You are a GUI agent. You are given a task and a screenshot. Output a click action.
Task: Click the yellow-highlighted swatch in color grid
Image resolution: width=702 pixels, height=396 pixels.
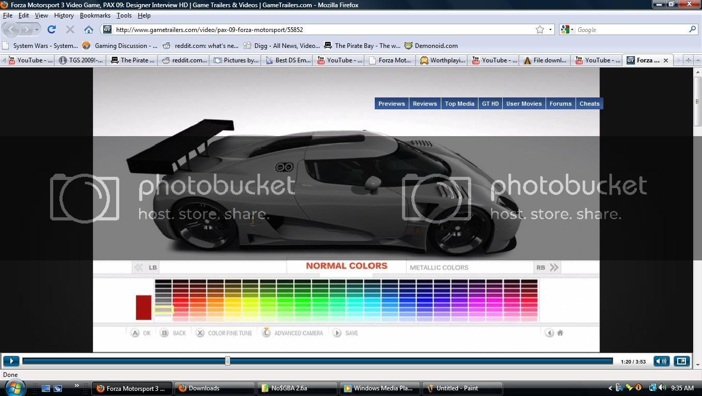pos(164,310)
